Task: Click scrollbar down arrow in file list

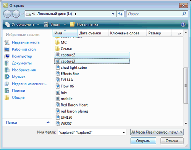Action: pos(186,124)
